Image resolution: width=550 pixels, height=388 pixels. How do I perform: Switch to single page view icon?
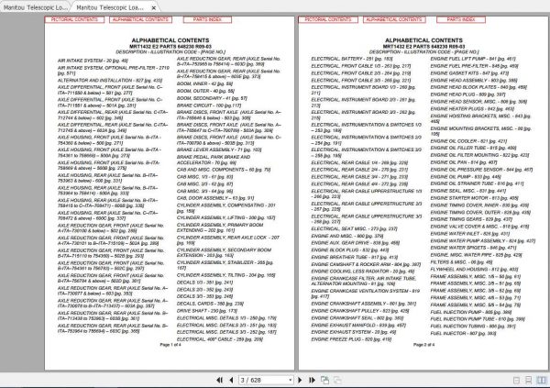516,381
